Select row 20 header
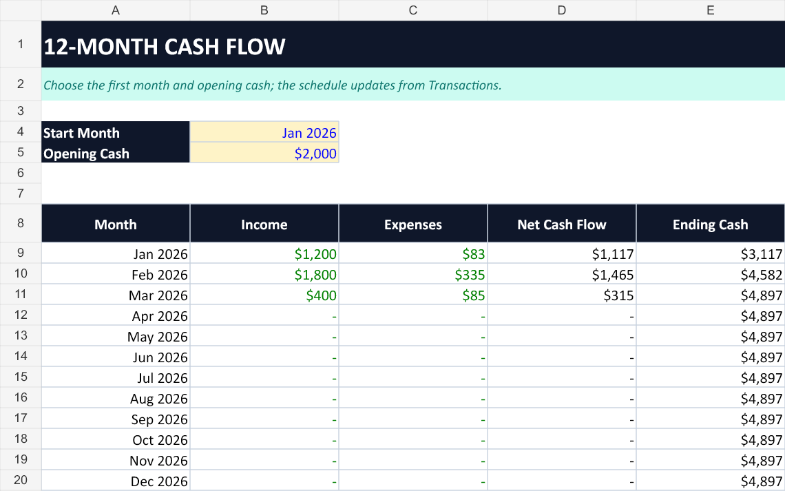This screenshot has width=785, height=491. (x=21, y=480)
